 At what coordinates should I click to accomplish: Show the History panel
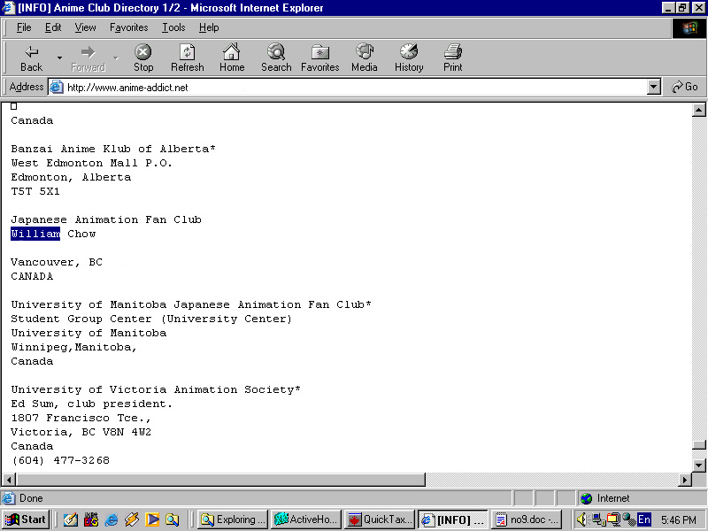coord(409,58)
